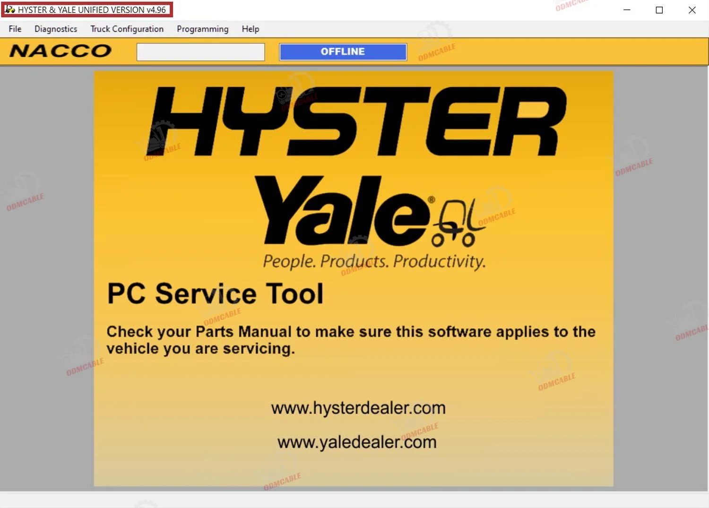Open the Diagnostics menu
Image resolution: width=709 pixels, height=508 pixels.
tap(56, 29)
